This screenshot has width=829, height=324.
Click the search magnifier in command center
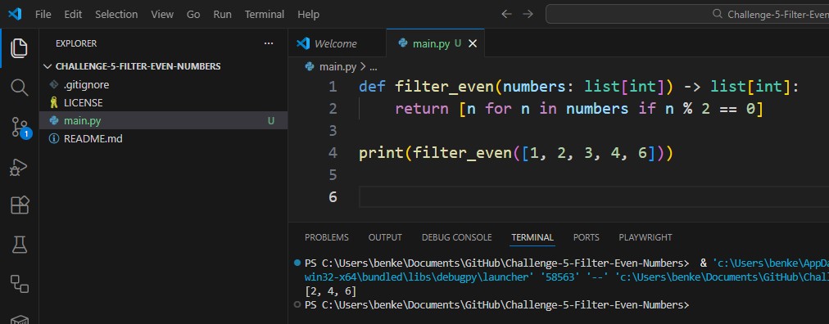(718, 14)
